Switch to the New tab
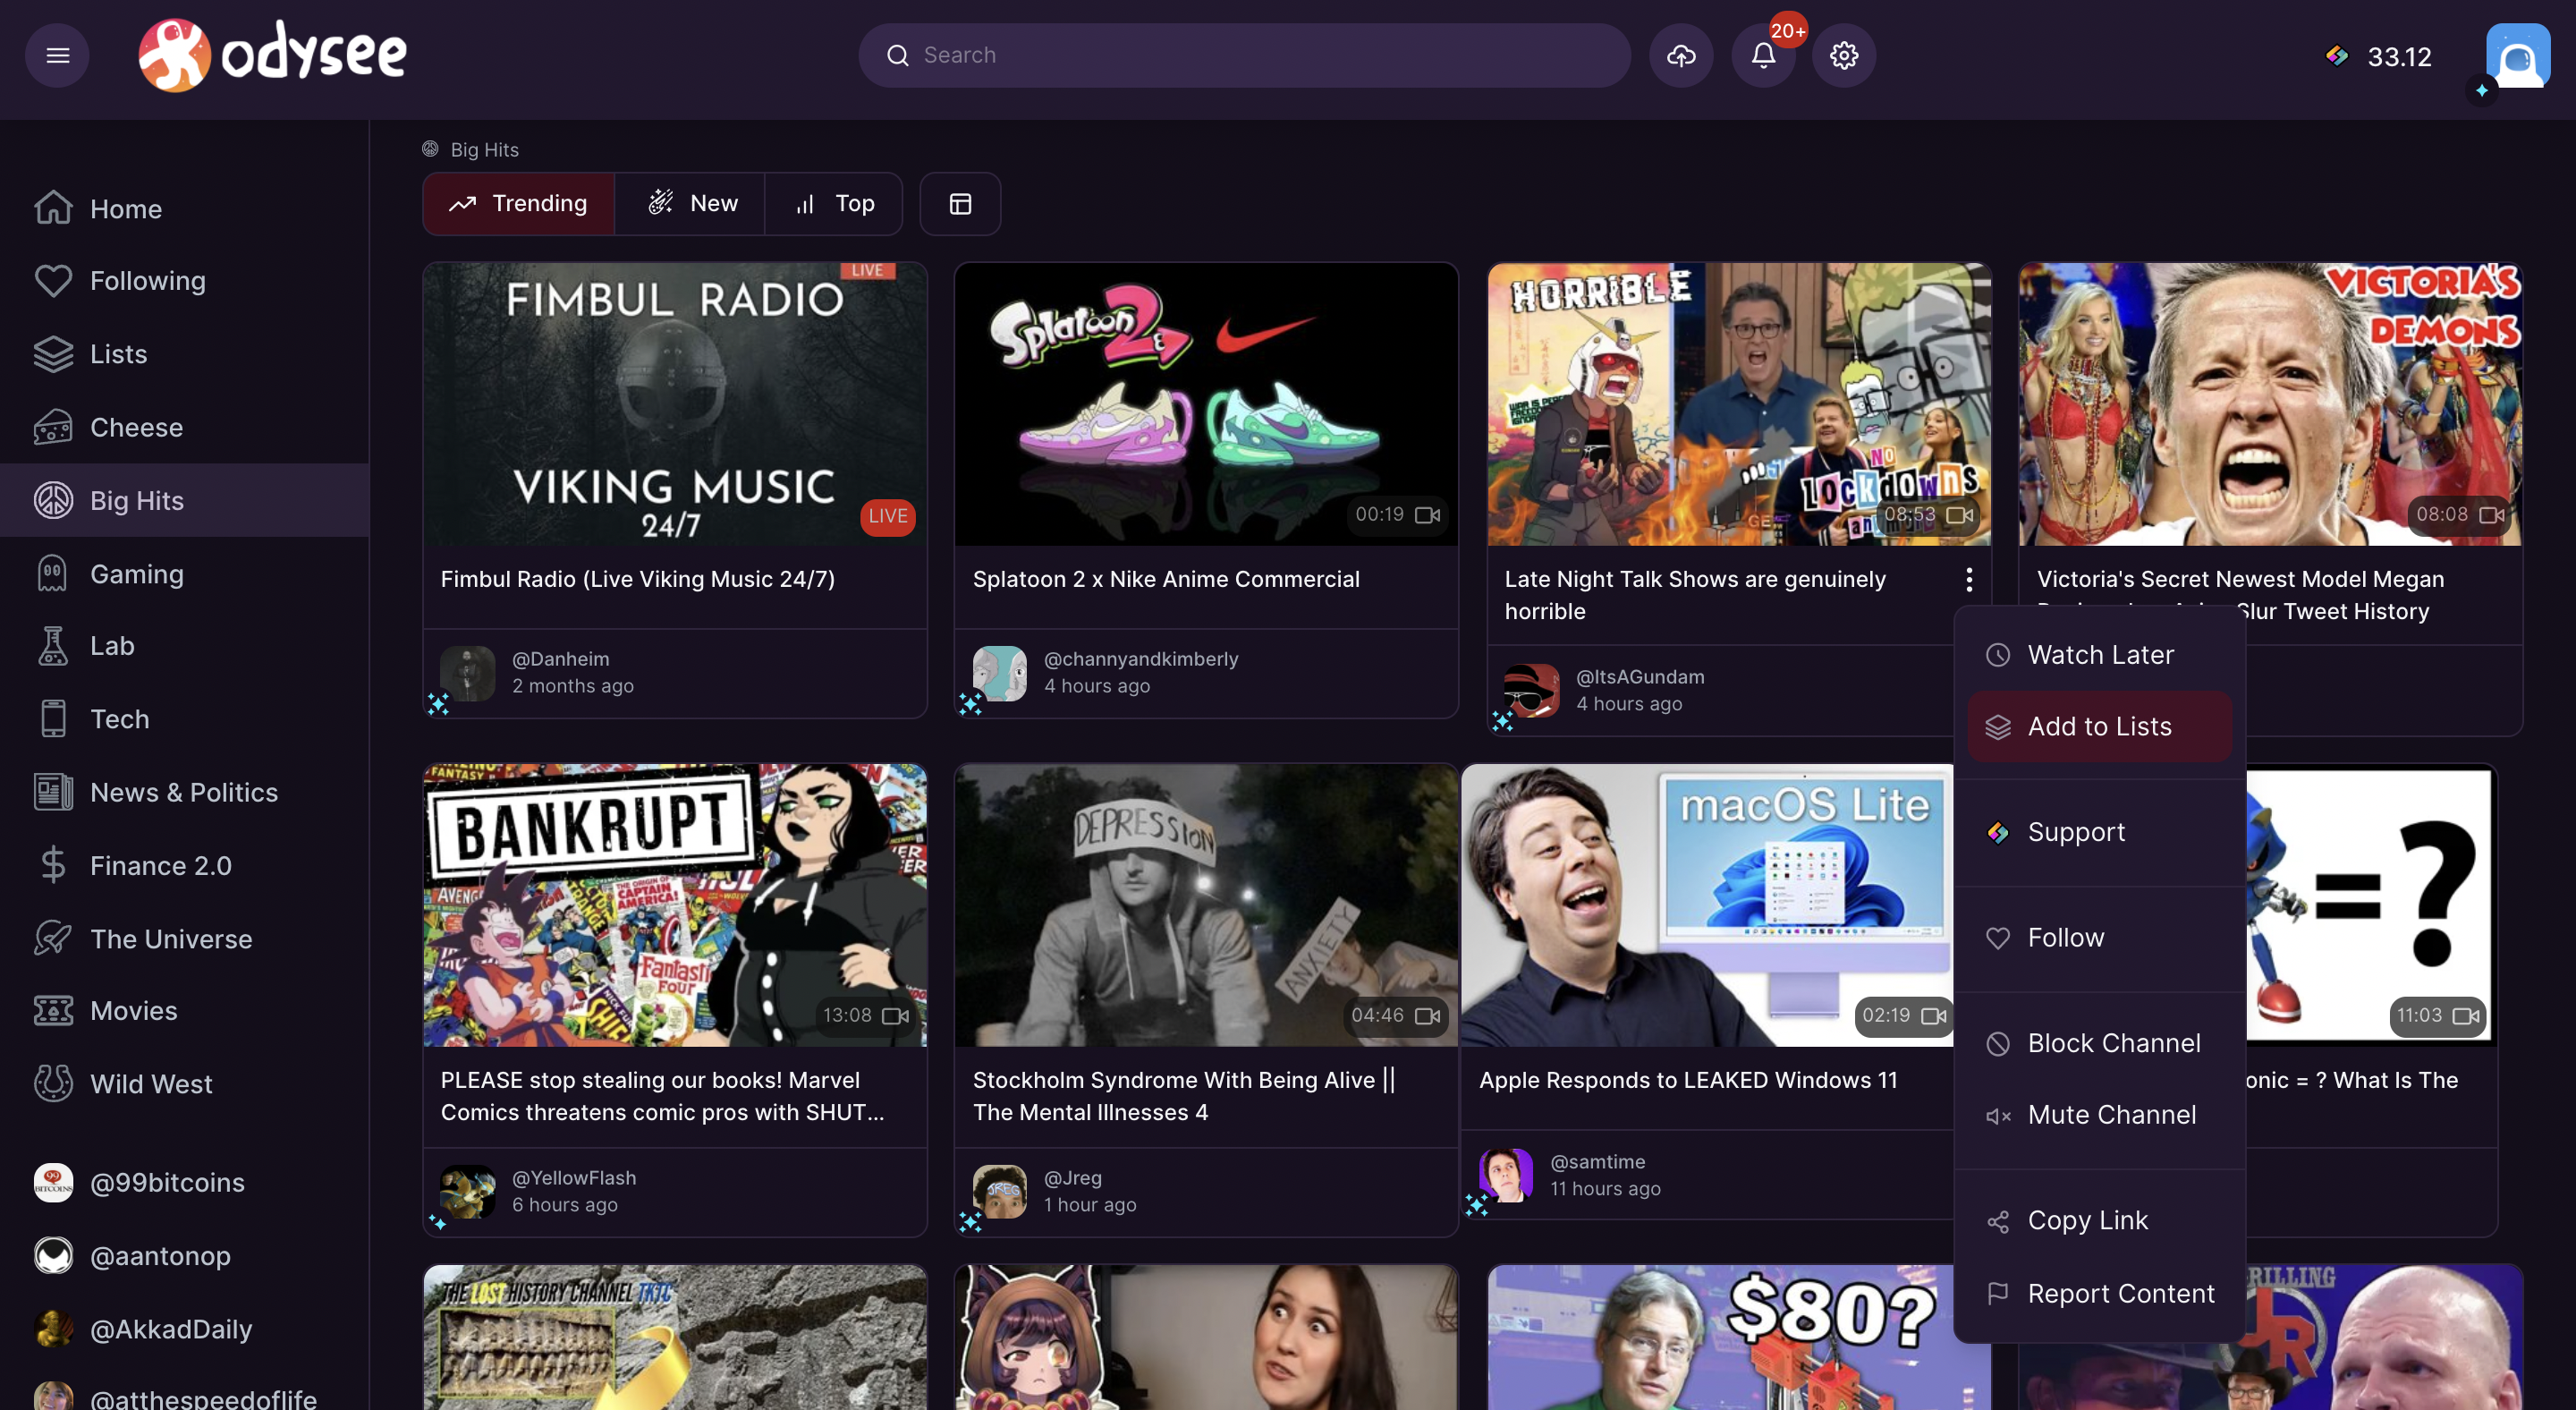This screenshot has height=1410, width=2576. (690, 204)
